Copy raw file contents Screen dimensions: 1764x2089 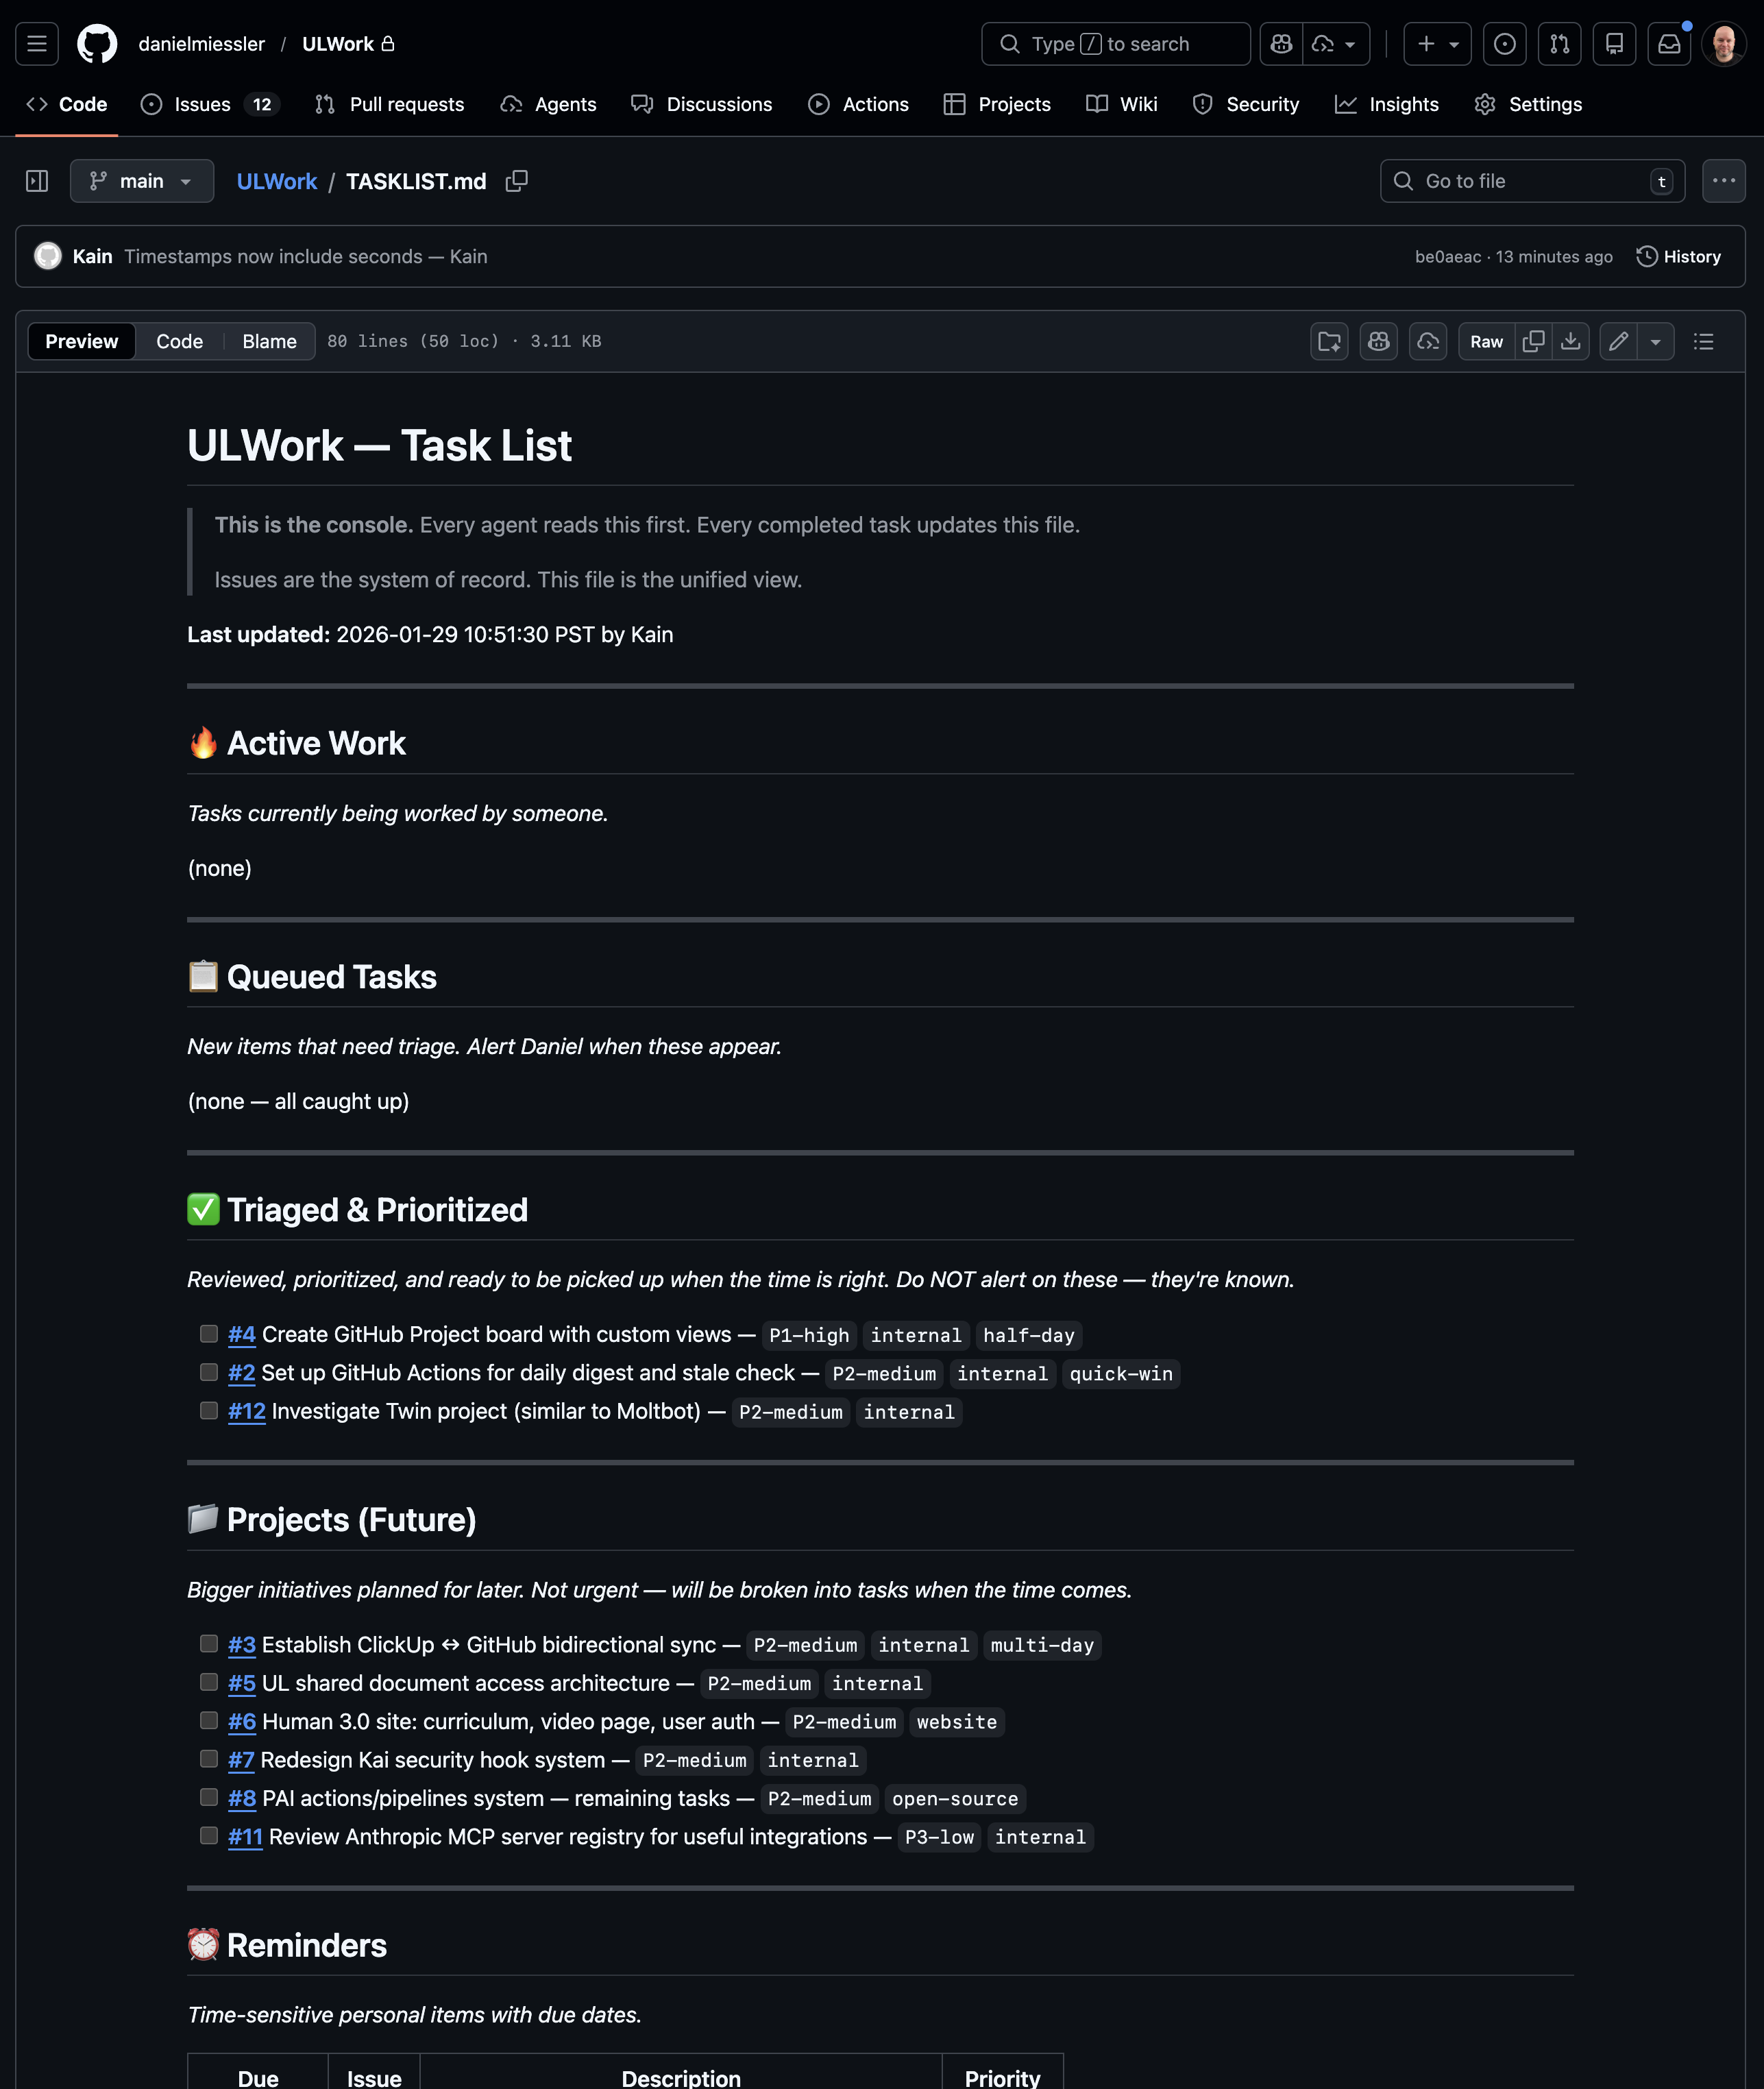tap(1533, 342)
